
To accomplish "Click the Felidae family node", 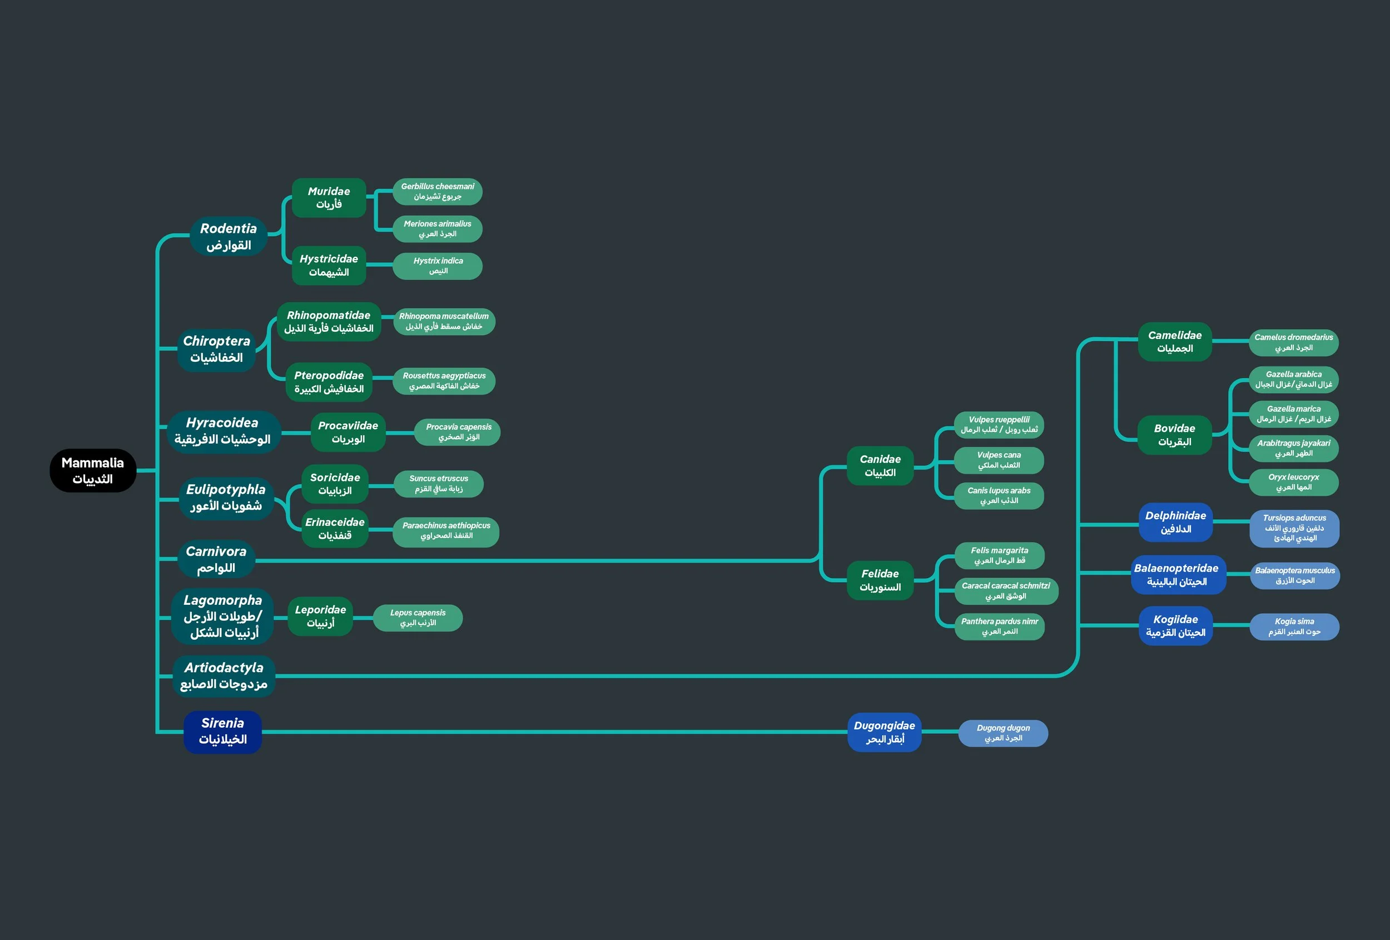I will (880, 579).
